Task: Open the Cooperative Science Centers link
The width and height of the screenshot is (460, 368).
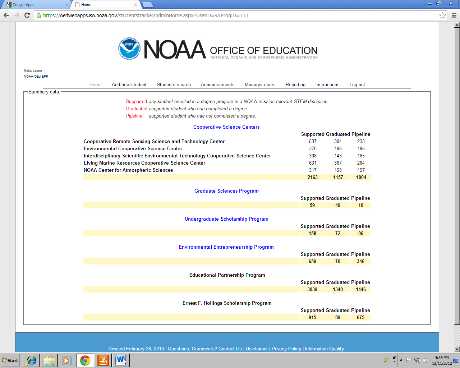Action: pos(226,127)
